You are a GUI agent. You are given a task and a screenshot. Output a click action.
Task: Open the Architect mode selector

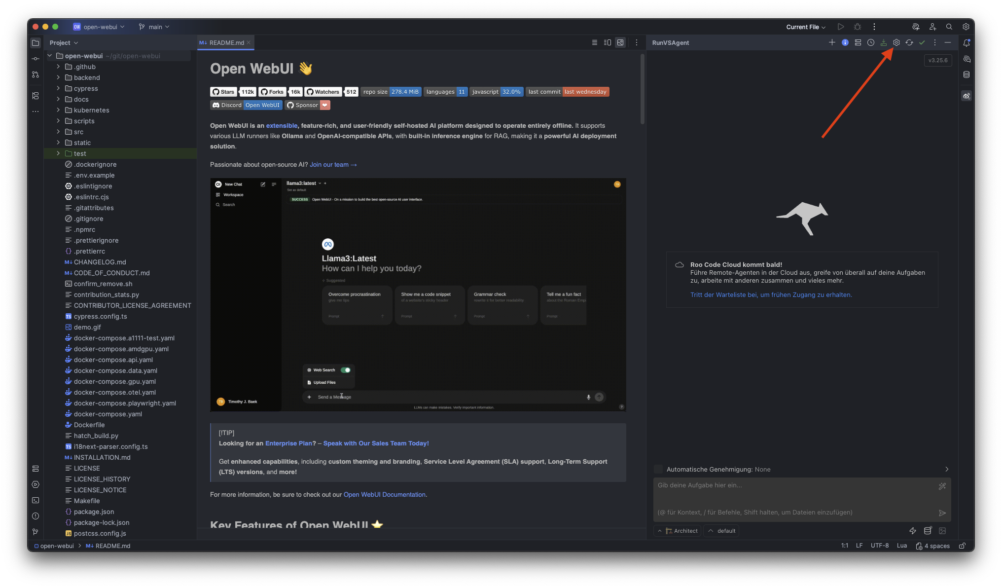pyautogui.click(x=678, y=531)
